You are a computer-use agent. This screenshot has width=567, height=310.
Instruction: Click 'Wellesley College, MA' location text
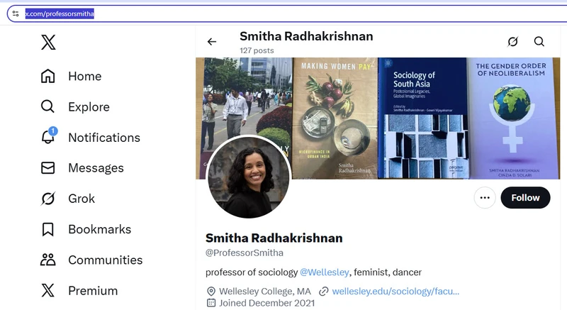(265, 291)
